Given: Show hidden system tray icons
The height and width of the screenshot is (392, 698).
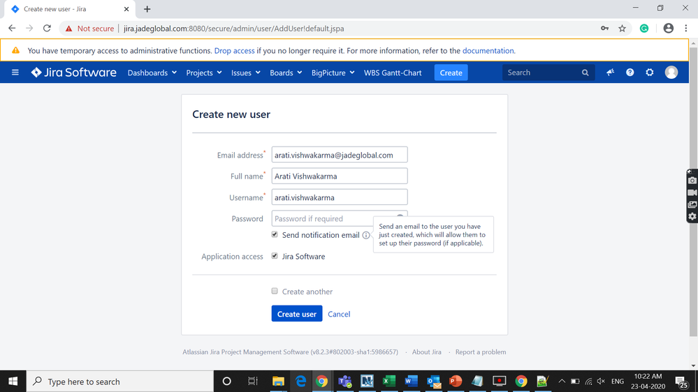Looking at the screenshot, I should [562, 382].
